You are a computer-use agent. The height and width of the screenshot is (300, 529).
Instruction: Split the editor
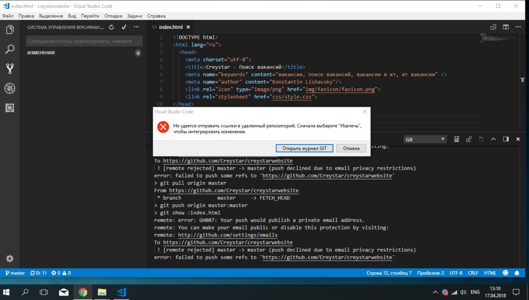pyautogui.click(x=505, y=27)
